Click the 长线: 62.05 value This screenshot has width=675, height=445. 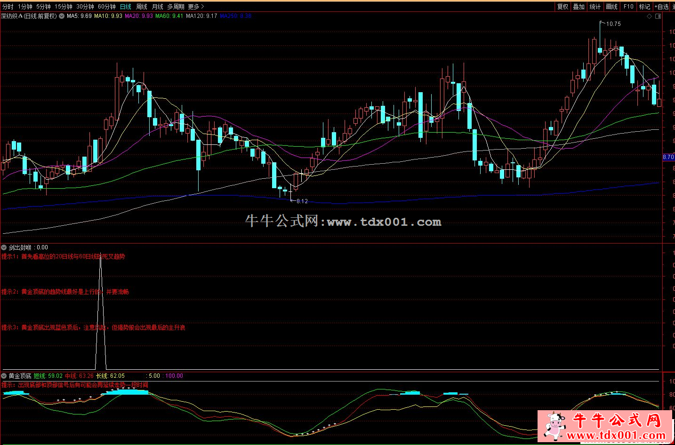pos(110,376)
